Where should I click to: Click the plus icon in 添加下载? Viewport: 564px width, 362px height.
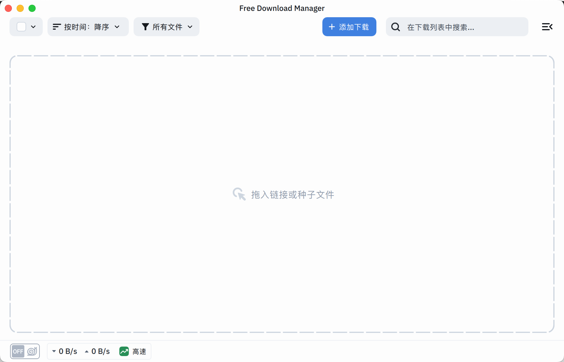[332, 27]
